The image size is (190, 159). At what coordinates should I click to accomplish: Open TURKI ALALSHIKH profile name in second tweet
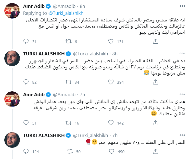(x=44, y=54)
